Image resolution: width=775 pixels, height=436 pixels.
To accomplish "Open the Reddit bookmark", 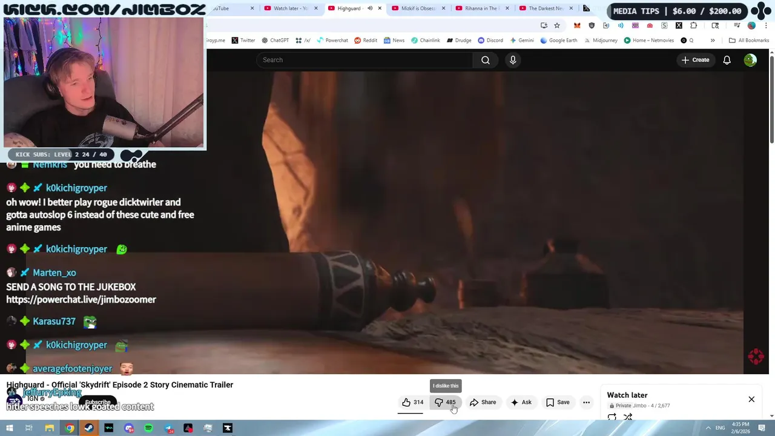I will pyautogui.click(x=366, y=41).
